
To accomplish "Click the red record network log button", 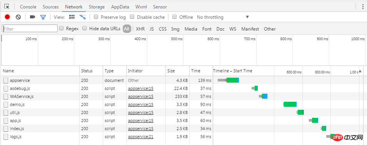I will (7, 17).
